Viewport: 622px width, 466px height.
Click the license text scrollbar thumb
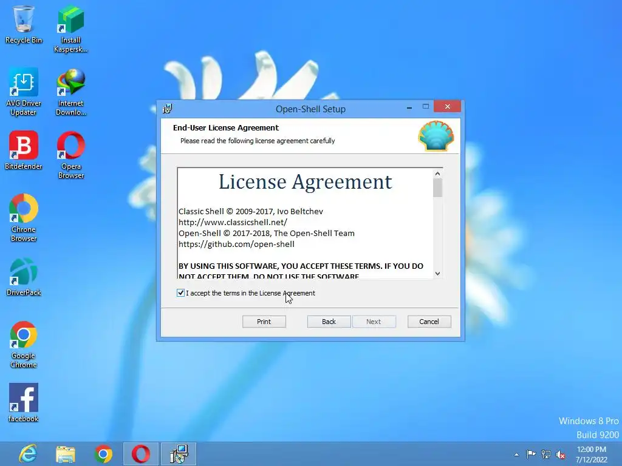tap(437, 188)
